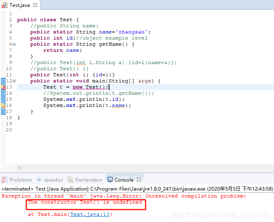Click the commented 'System.out.println(t.getName())' line
Screen dimensions: 274x222
coord(98,93)
